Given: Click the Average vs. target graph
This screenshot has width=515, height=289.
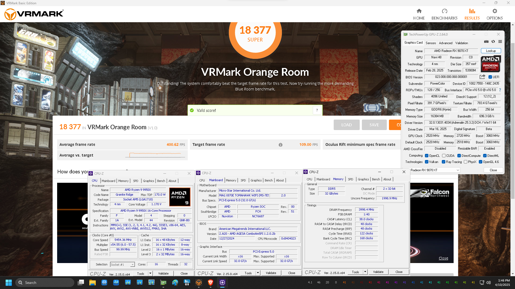Looking at the screenshot, I should coord(156,155).
